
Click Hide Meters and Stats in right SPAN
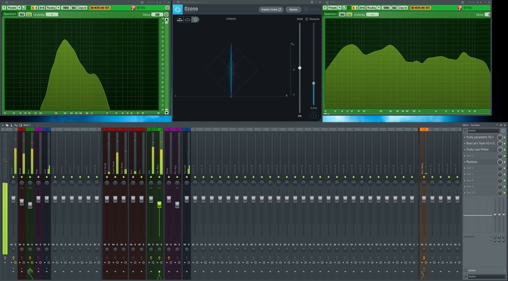(x=421, y=8)
